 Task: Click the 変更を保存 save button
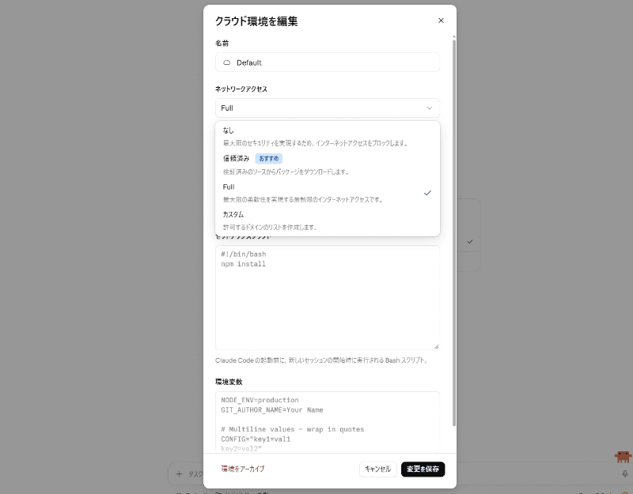(423, 469)
